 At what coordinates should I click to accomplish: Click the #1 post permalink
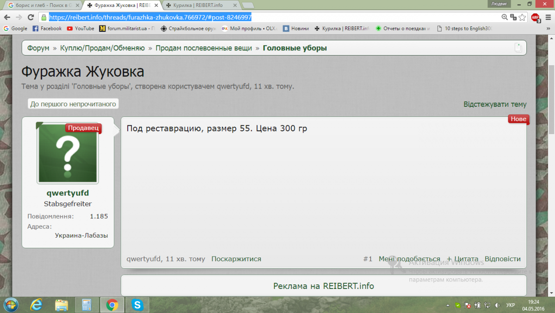(368, 259)
